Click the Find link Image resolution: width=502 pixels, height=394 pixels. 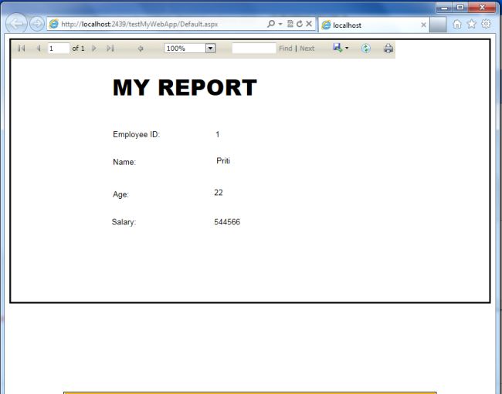click(286, 49)
